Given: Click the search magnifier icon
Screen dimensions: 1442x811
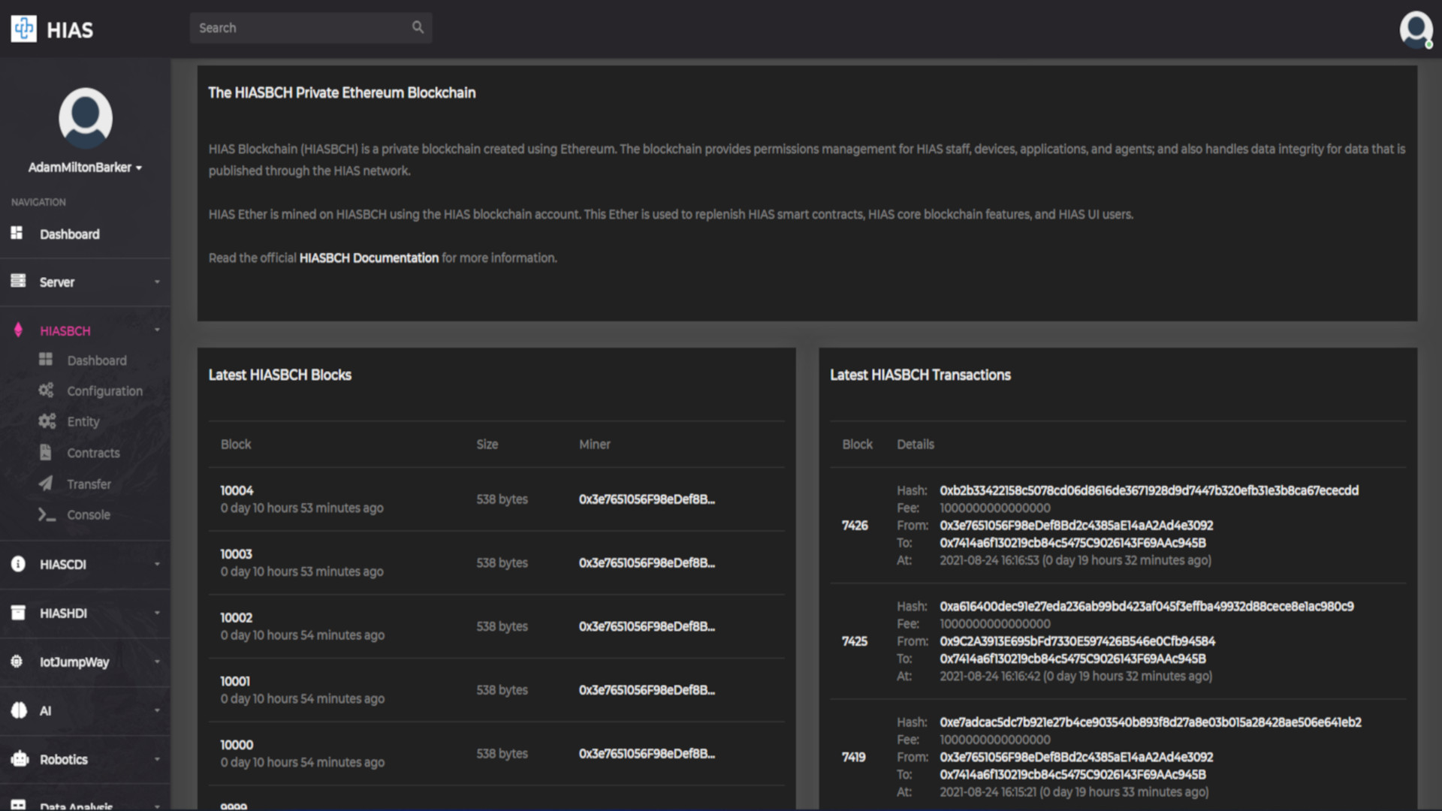Looking at the screenshot, I should [x=418, y=27].
